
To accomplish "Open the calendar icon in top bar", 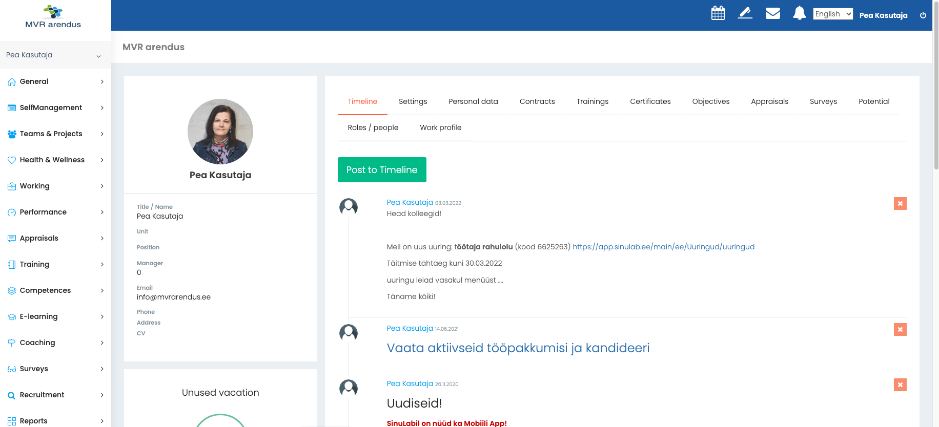I will pyautogui.click(x=718, y=13).
